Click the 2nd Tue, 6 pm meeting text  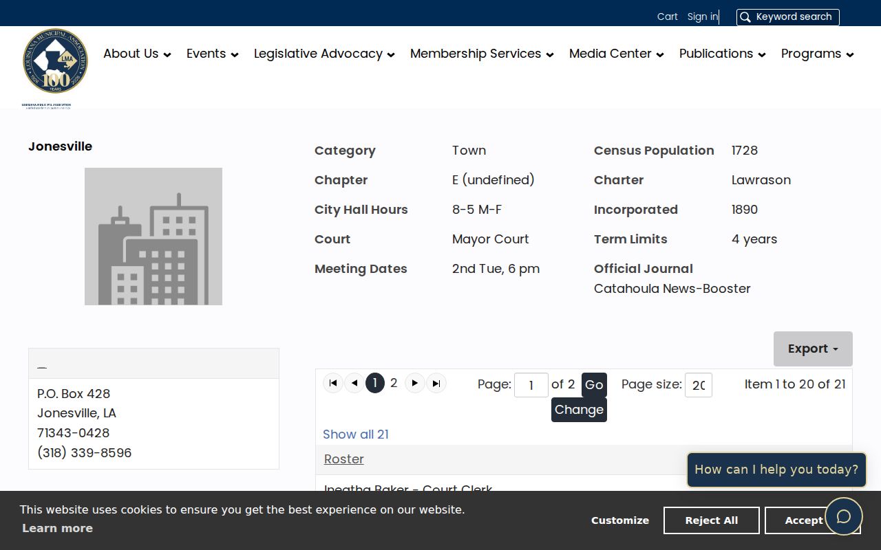click(x=496, y=269)
